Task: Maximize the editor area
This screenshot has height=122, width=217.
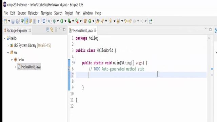Action: pos(210,29)
